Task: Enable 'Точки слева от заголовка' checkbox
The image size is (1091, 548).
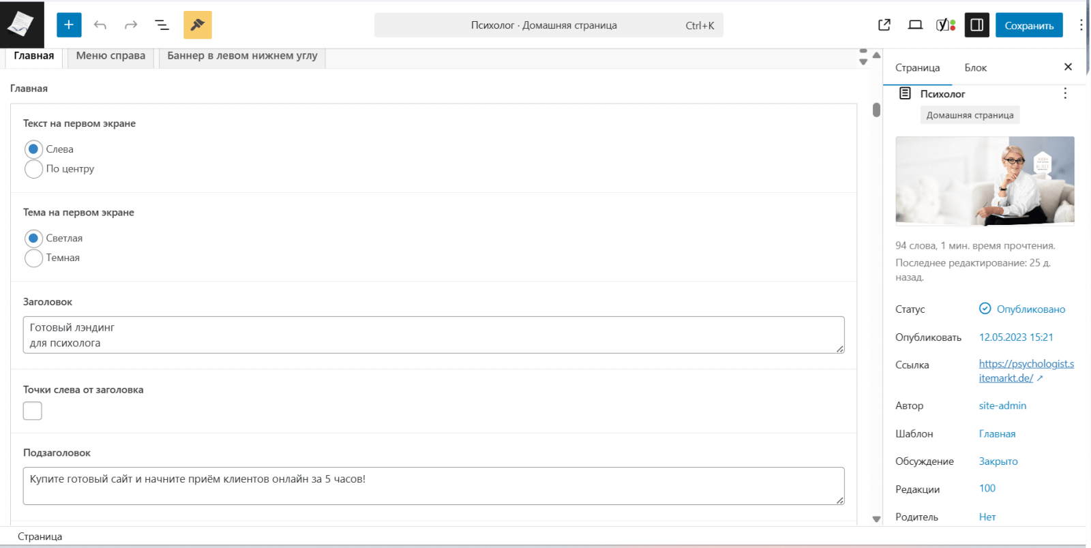Action: point(33,411)
